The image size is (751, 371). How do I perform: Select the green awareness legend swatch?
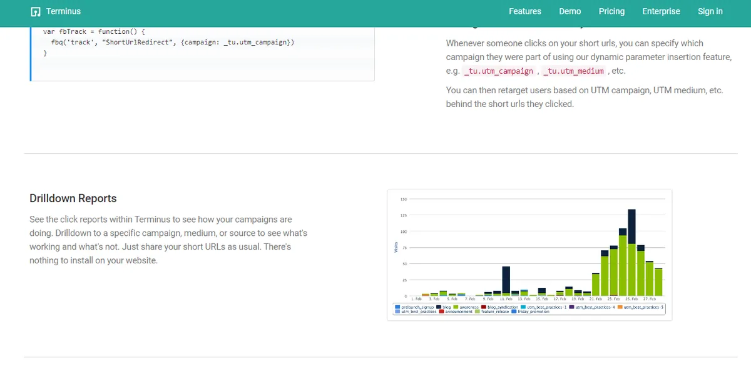[457, 307]
